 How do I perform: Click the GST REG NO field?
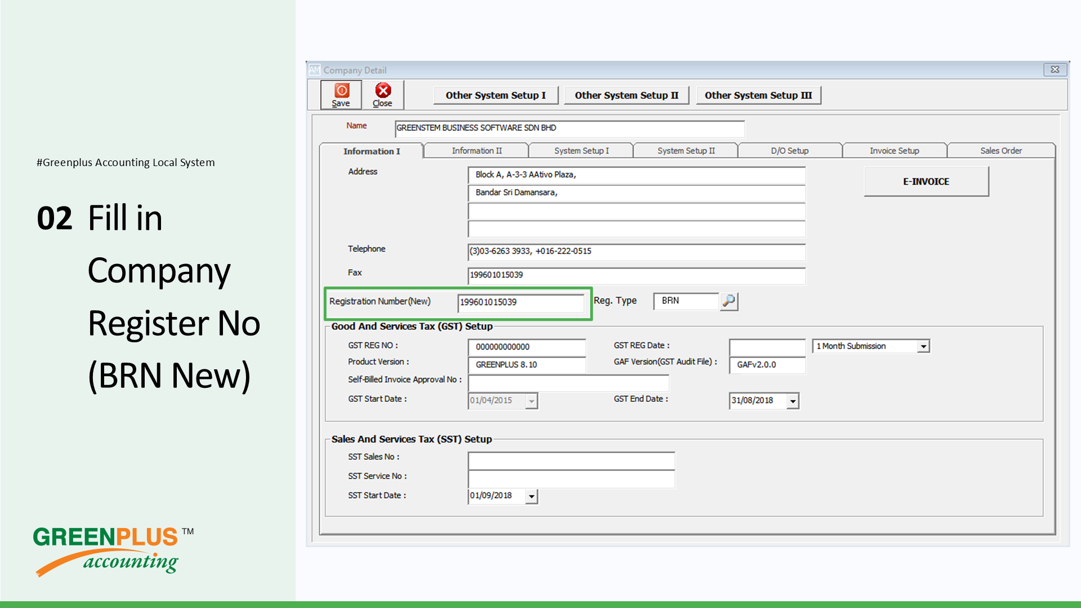tap(527, 347)
